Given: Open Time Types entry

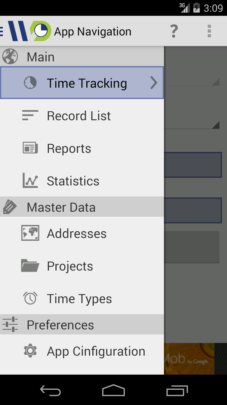Looking at the screenshot, I should [82, 298].
